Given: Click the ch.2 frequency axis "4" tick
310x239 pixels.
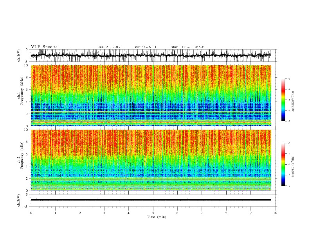Looking at the screenshot, I should 27,166.
